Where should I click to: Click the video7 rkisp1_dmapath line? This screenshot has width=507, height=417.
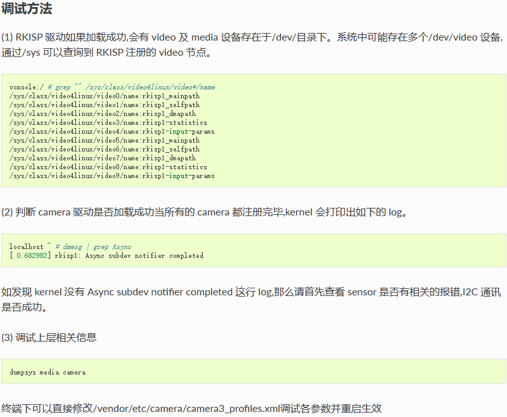point(103,158)
